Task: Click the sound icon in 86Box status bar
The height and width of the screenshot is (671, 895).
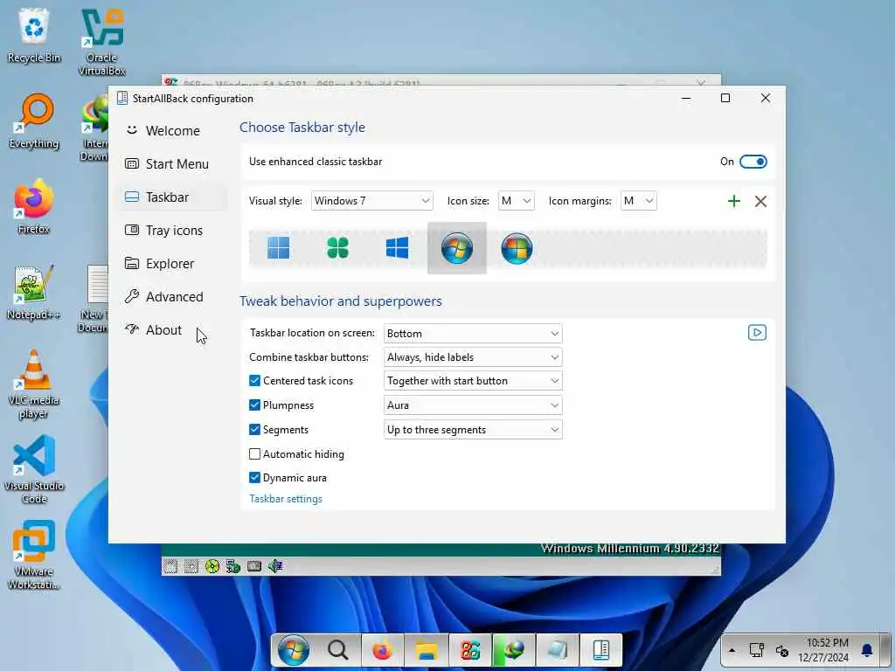Action: [275, 566]
